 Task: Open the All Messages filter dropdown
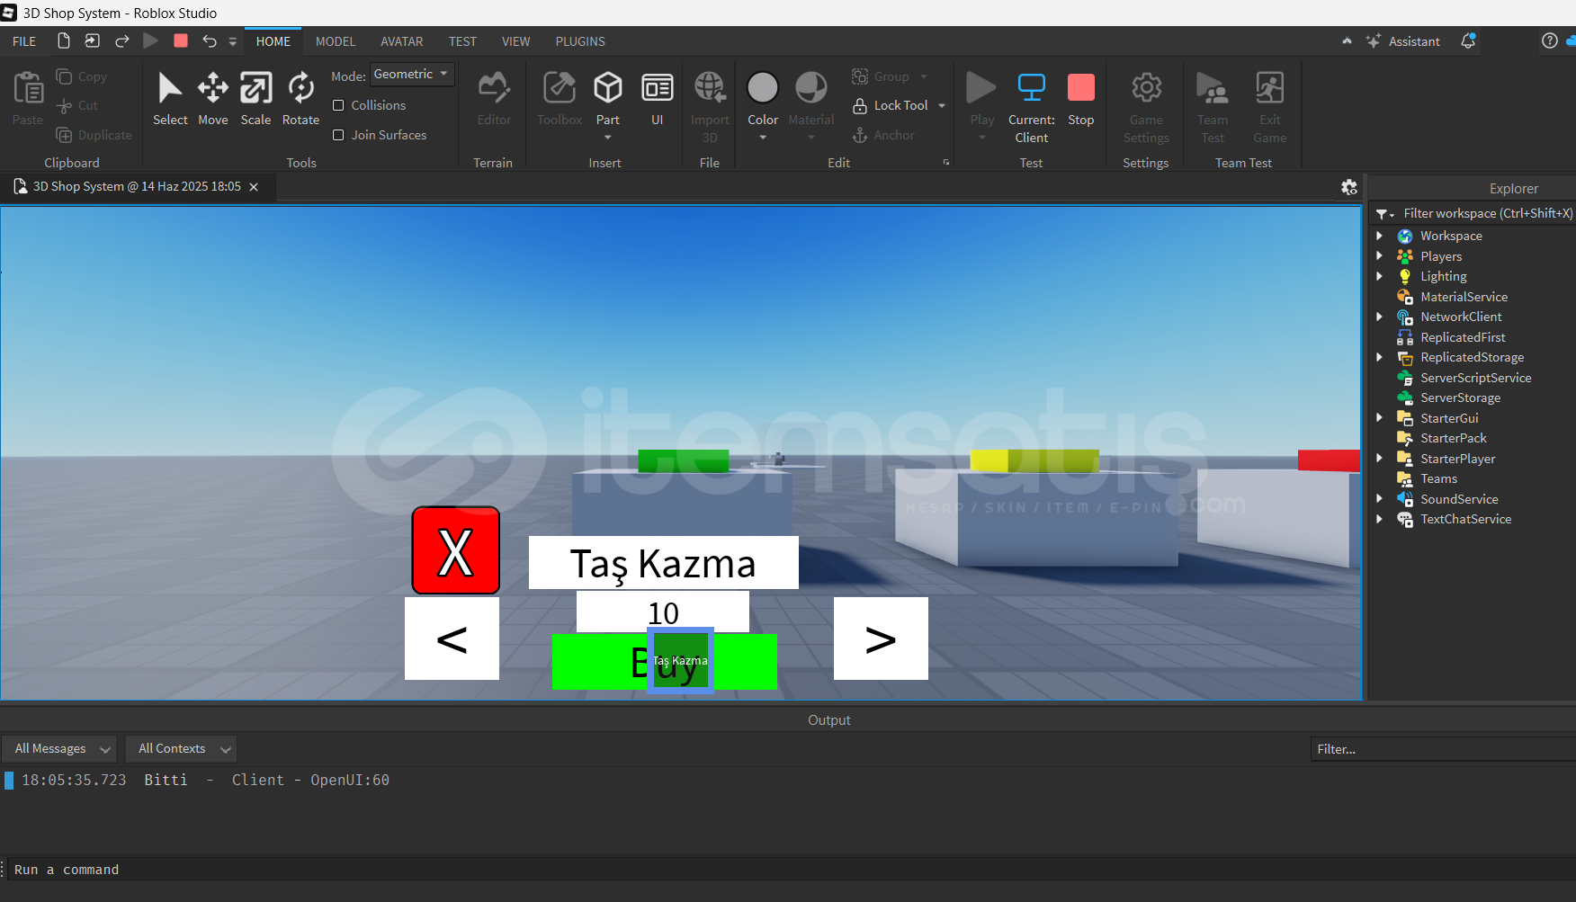(x=59, y=748)
